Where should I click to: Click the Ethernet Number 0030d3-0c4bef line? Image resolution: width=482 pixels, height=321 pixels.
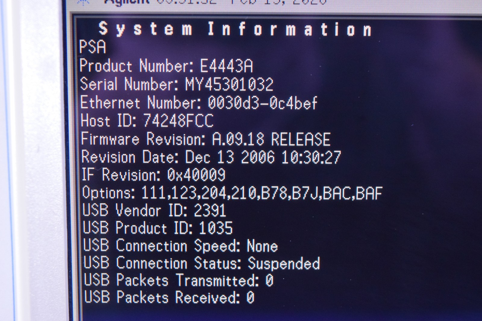pos(199,102)
